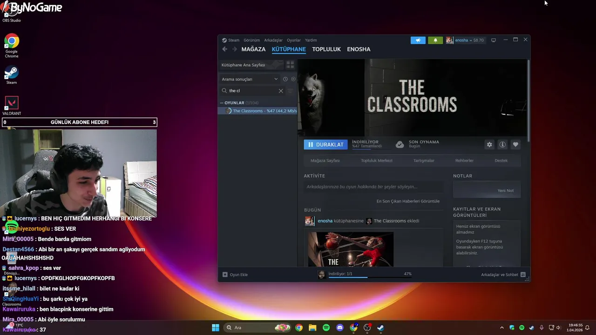Open The Classrooms manage settings gear
Viewport: 596px width, 335px height.
pos(489,145)
